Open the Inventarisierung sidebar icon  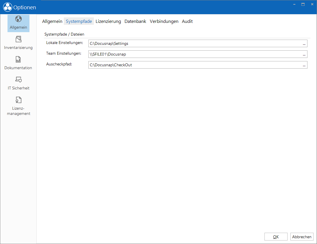tap(18, 39)
